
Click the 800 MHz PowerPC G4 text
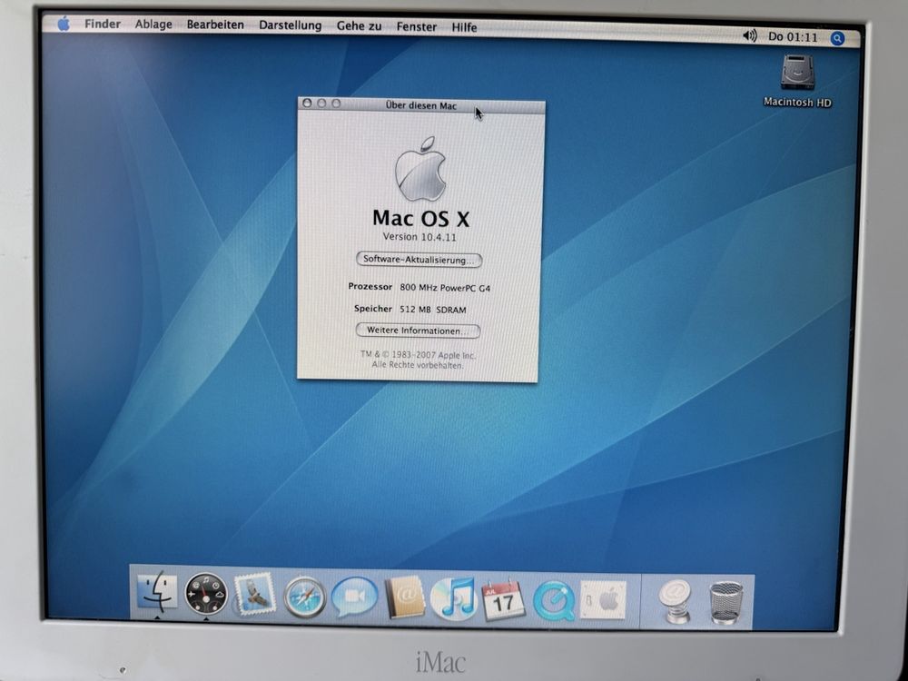tap(445, 288)
